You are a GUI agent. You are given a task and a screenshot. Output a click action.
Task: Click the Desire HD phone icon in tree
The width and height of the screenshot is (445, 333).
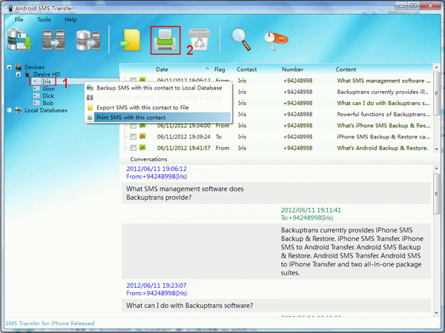point(27,74)
